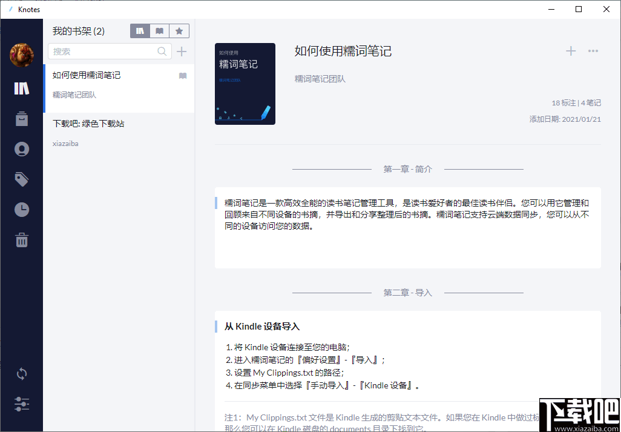The width and height of the screenshot is (621, 432).
Task: Open the trash bin panel
Action: pyautogui.click(x=22, y=240)
